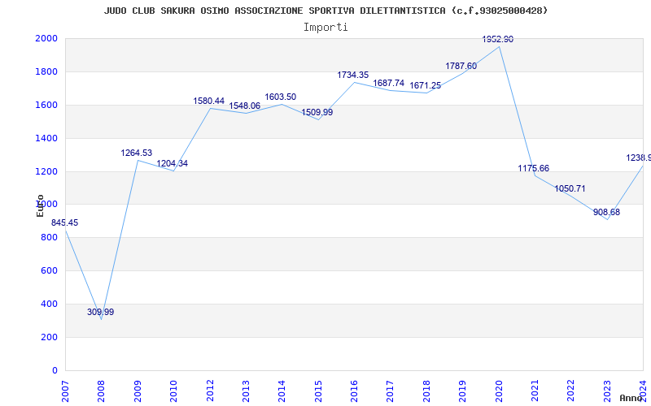
Task: Click the Anno x-axis title
Action: pyautogui.click(x=631, y=398)
